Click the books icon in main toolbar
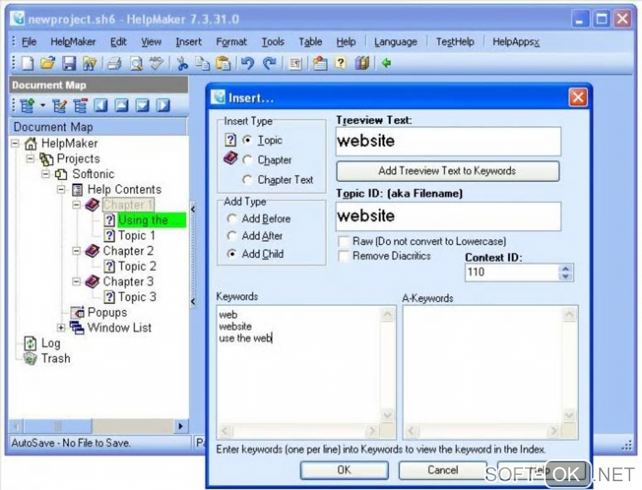642x490 pixels. pyautogui.click(x=361, y=63)
